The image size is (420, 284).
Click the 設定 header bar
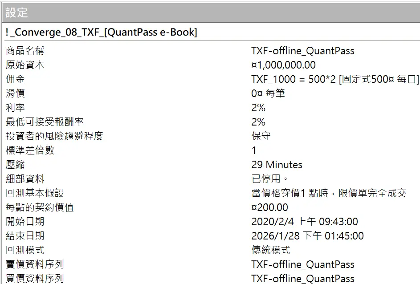(210, 13)
